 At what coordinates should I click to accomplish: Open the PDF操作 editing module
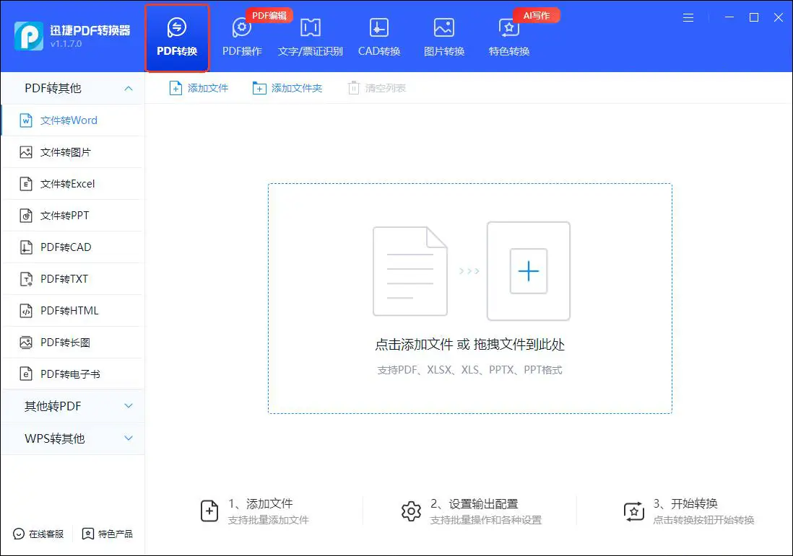[241, 36]
